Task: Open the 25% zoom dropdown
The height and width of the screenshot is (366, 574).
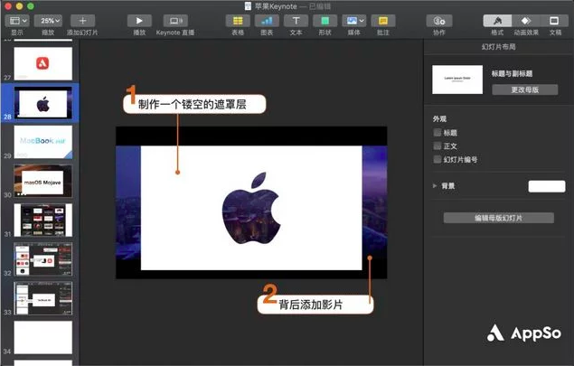Action: click(x=48, y=21)
